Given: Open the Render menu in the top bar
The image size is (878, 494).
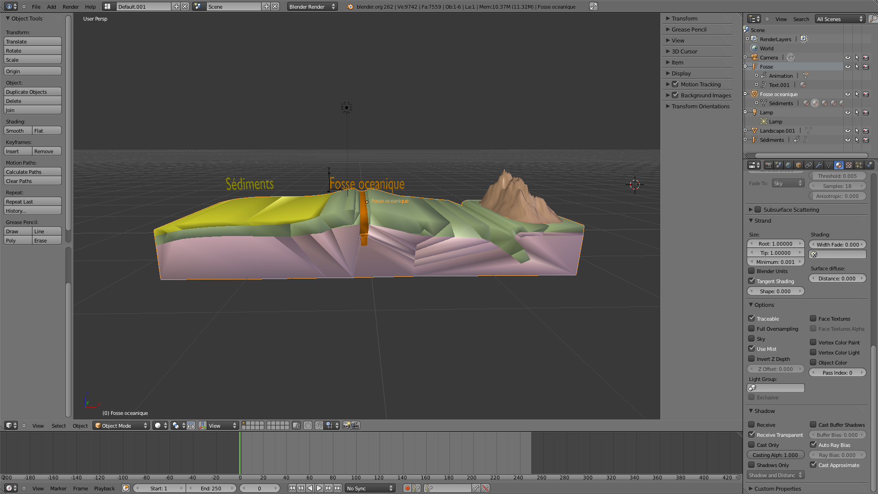Looking at the screenshot, I should [x=70, y=6].
